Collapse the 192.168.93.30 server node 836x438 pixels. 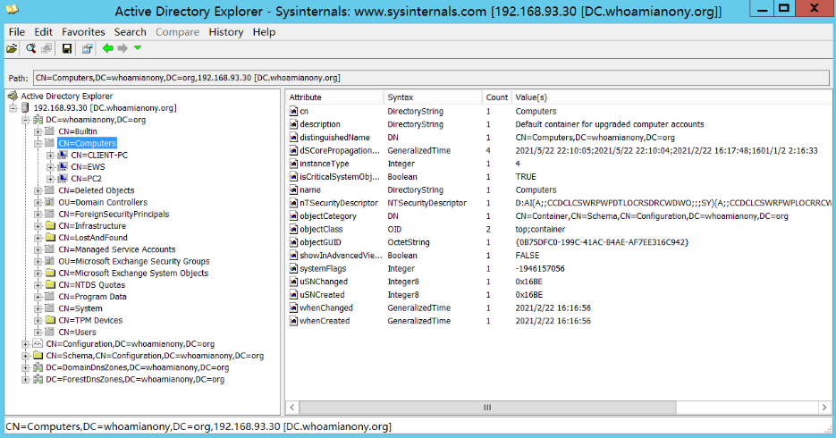coord(13,108)
